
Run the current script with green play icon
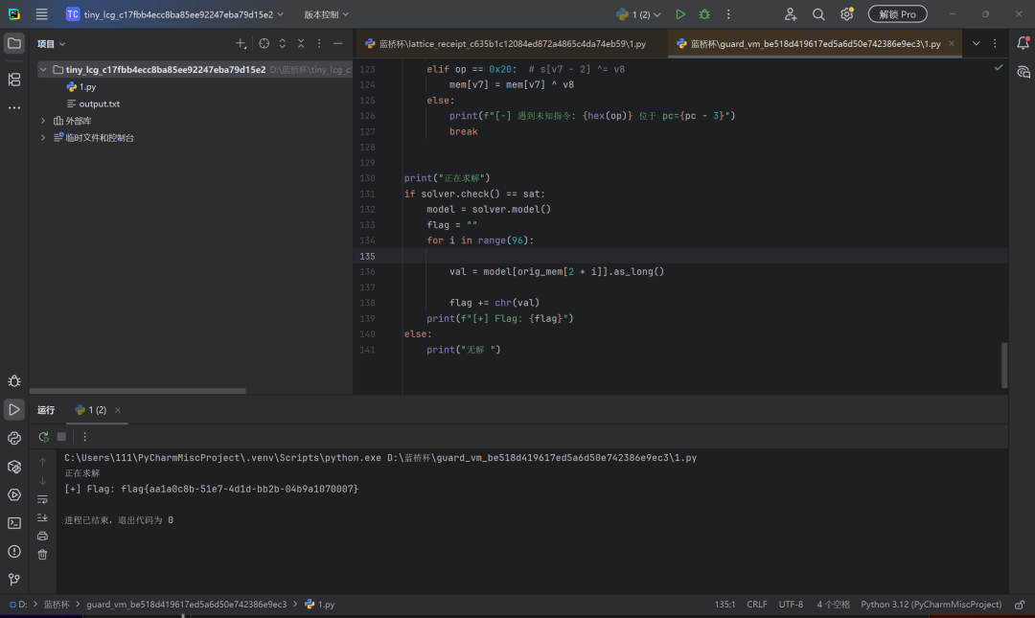coord(679,13)
